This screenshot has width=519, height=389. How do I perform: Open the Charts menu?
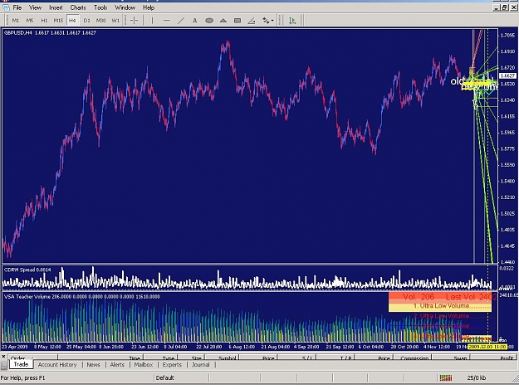point(78,7)
